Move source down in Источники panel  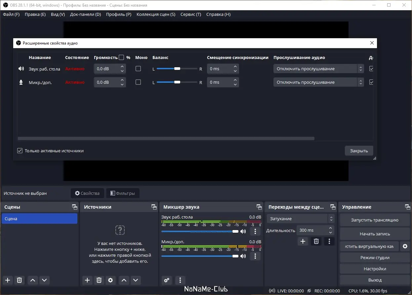pyautogui.click(x=136, y=280)
